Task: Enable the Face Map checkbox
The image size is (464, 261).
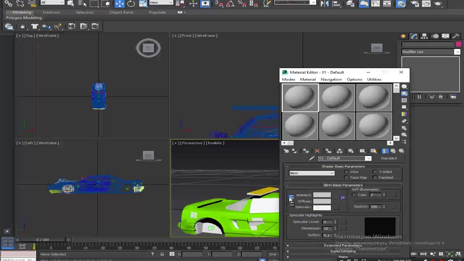Action: 346,178
